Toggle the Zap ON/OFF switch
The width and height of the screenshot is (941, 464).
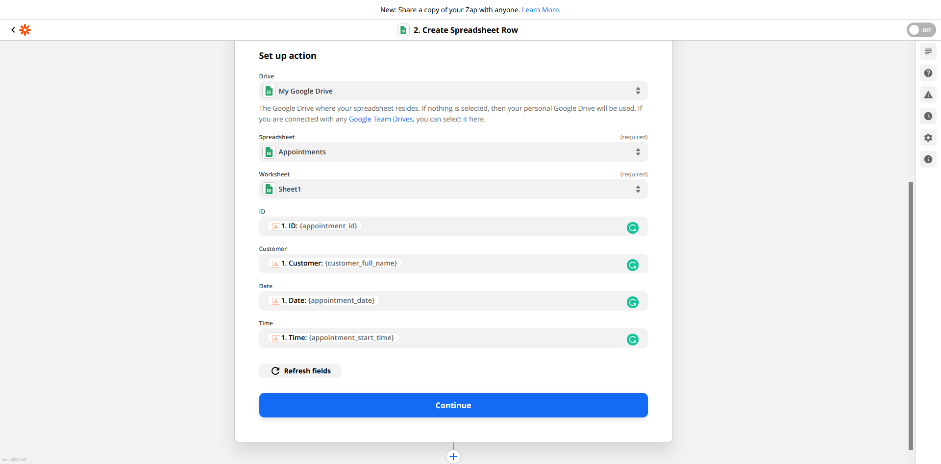point(921,30)
